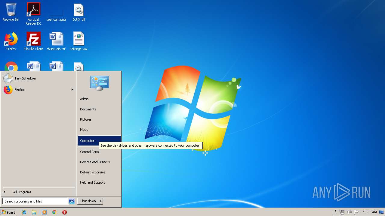Click the volume speaker tray icon

point(349,212)
